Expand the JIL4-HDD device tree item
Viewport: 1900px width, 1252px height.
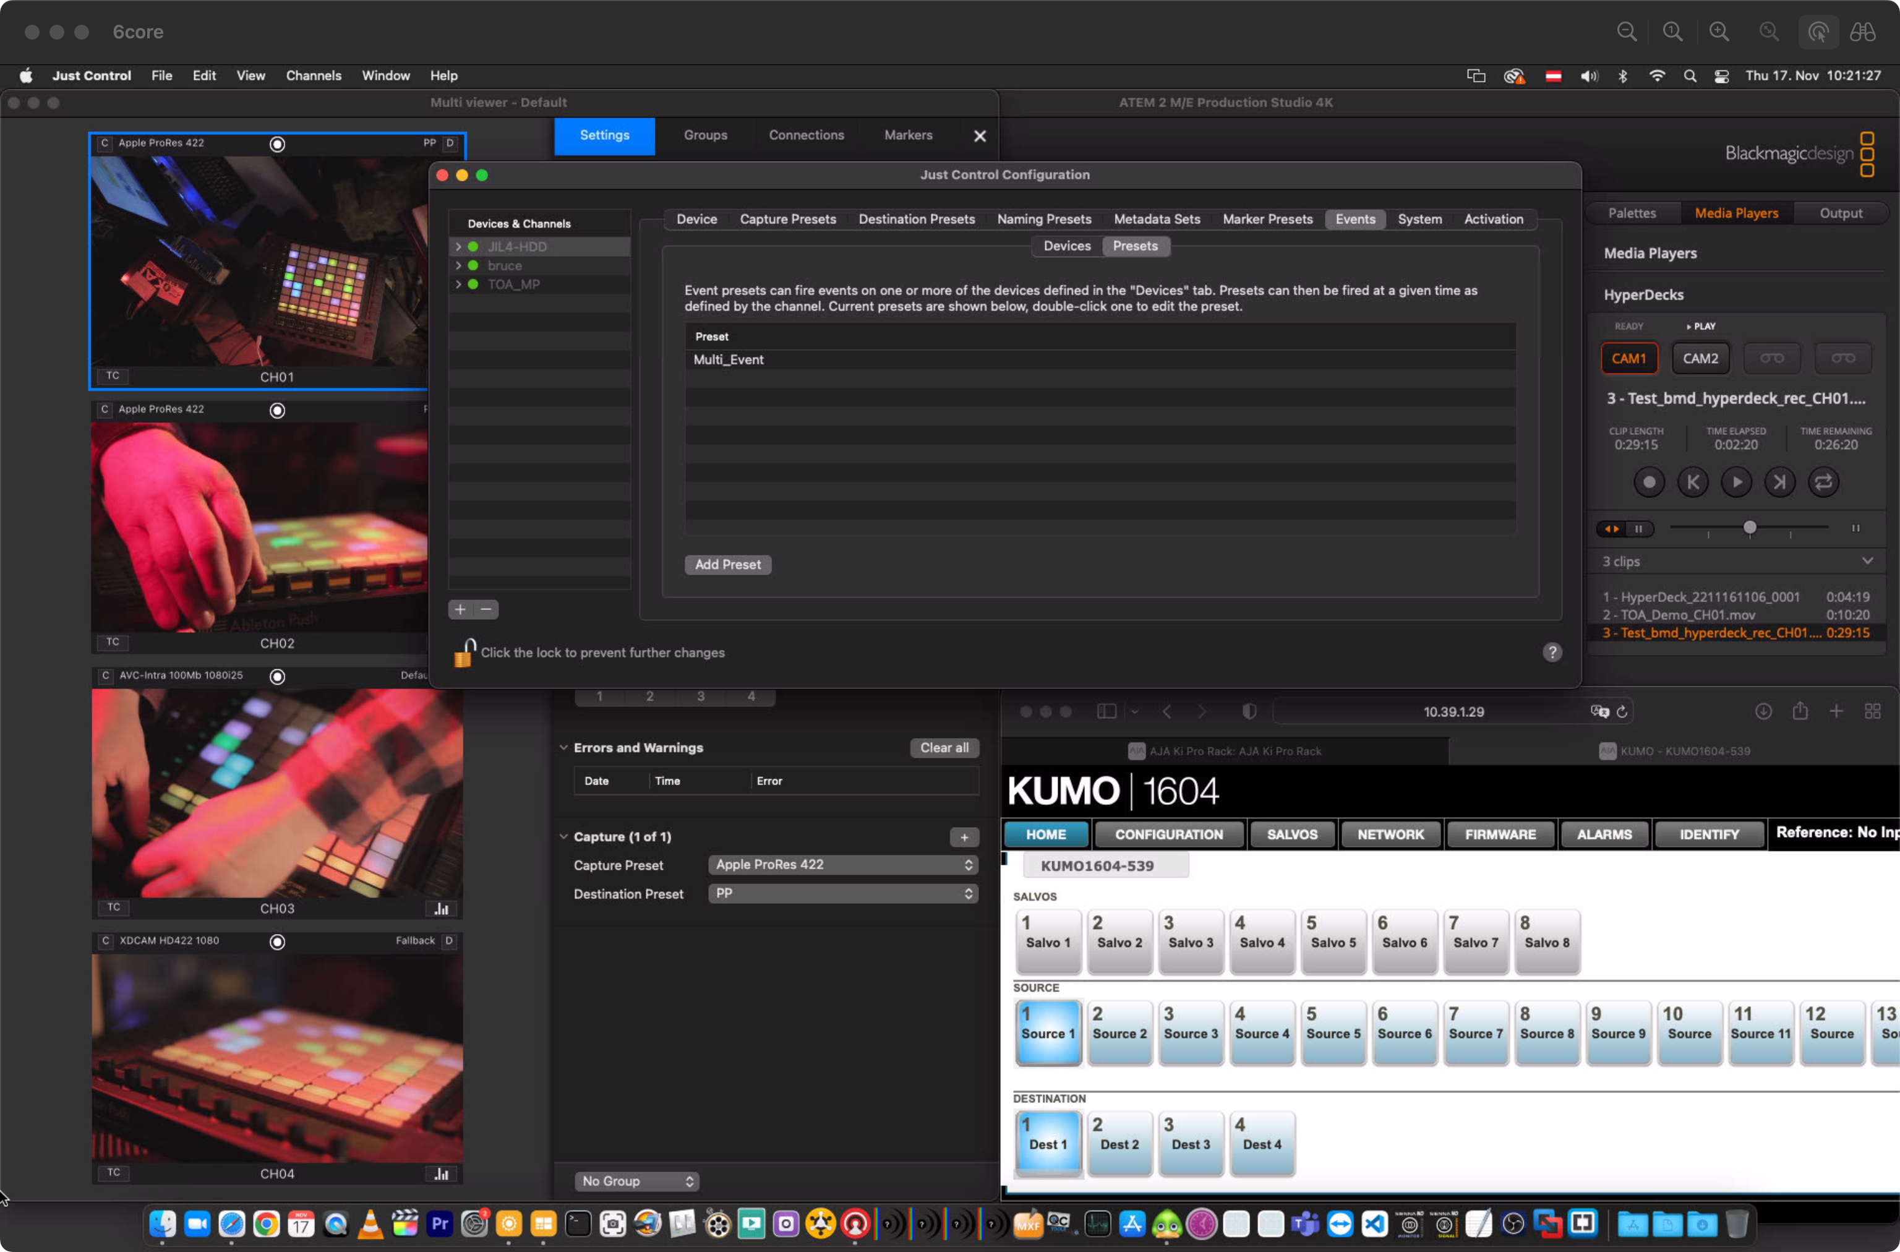(458, 247)
